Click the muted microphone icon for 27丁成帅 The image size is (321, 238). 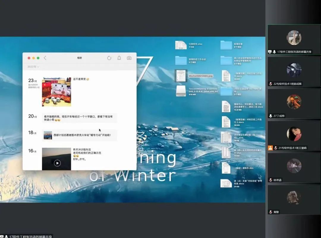[x=270, y=116]
